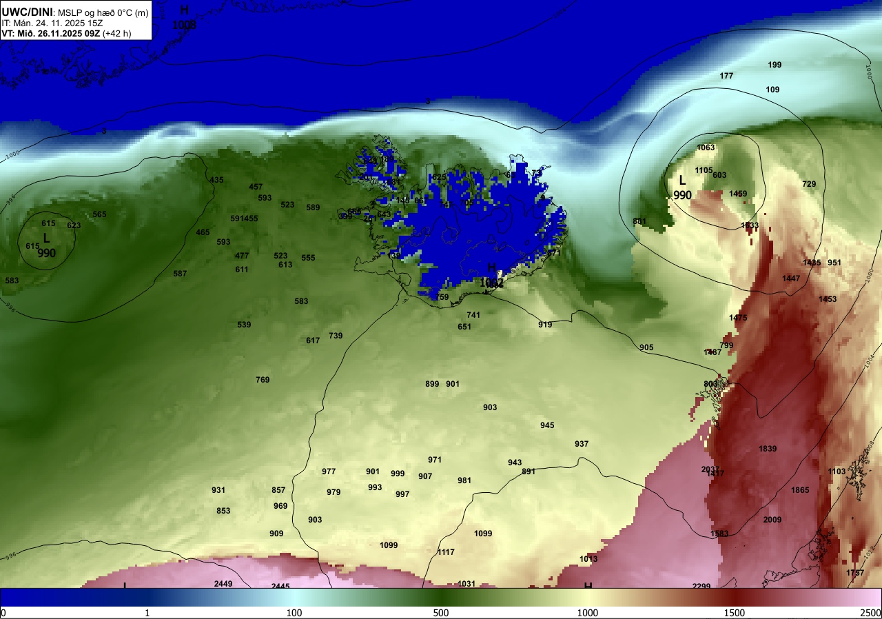
Task: Select the 177 height value
Action: point(726,76)
